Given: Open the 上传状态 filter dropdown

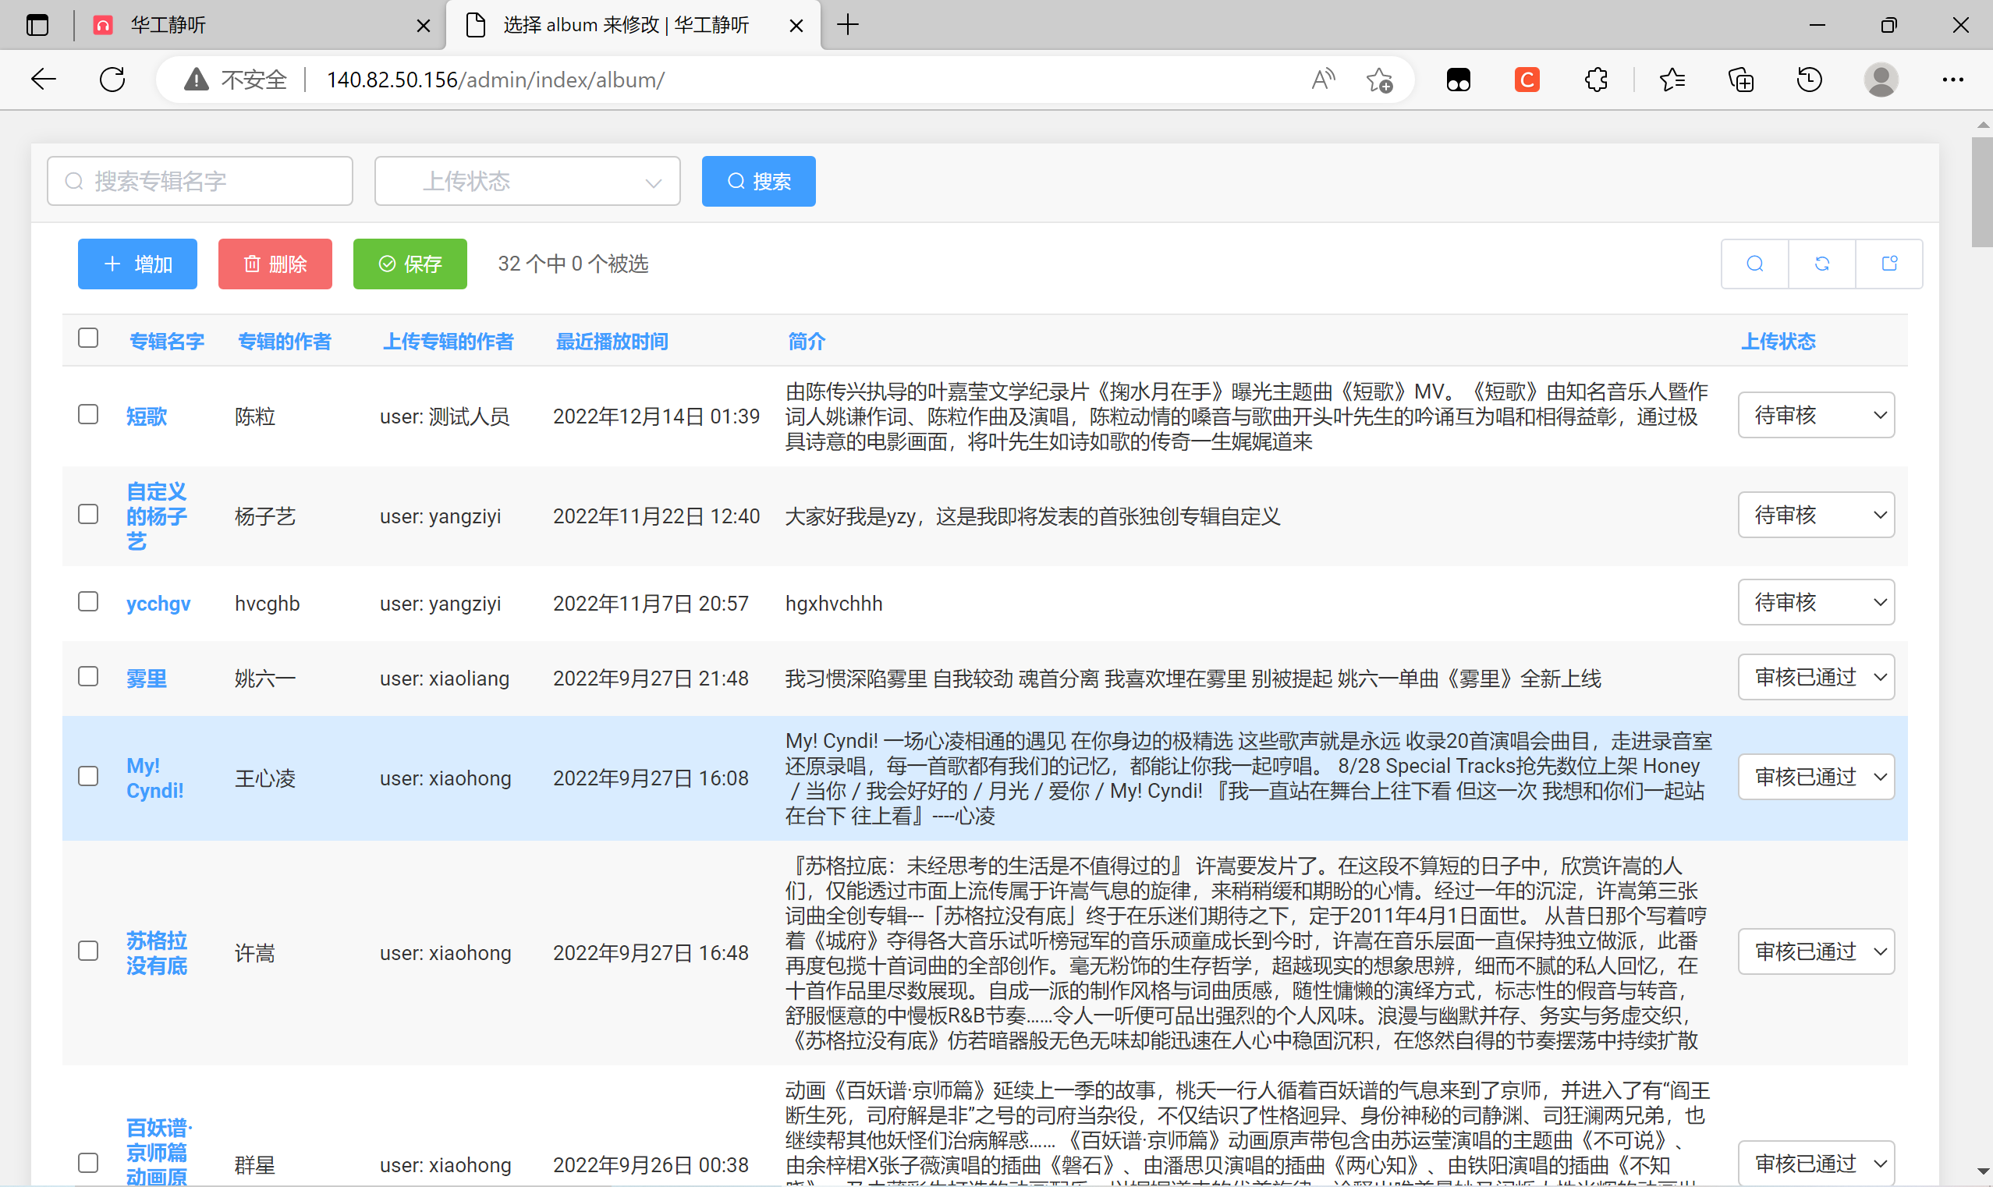Looking at the screenshot, I should (x=527, y=181).
